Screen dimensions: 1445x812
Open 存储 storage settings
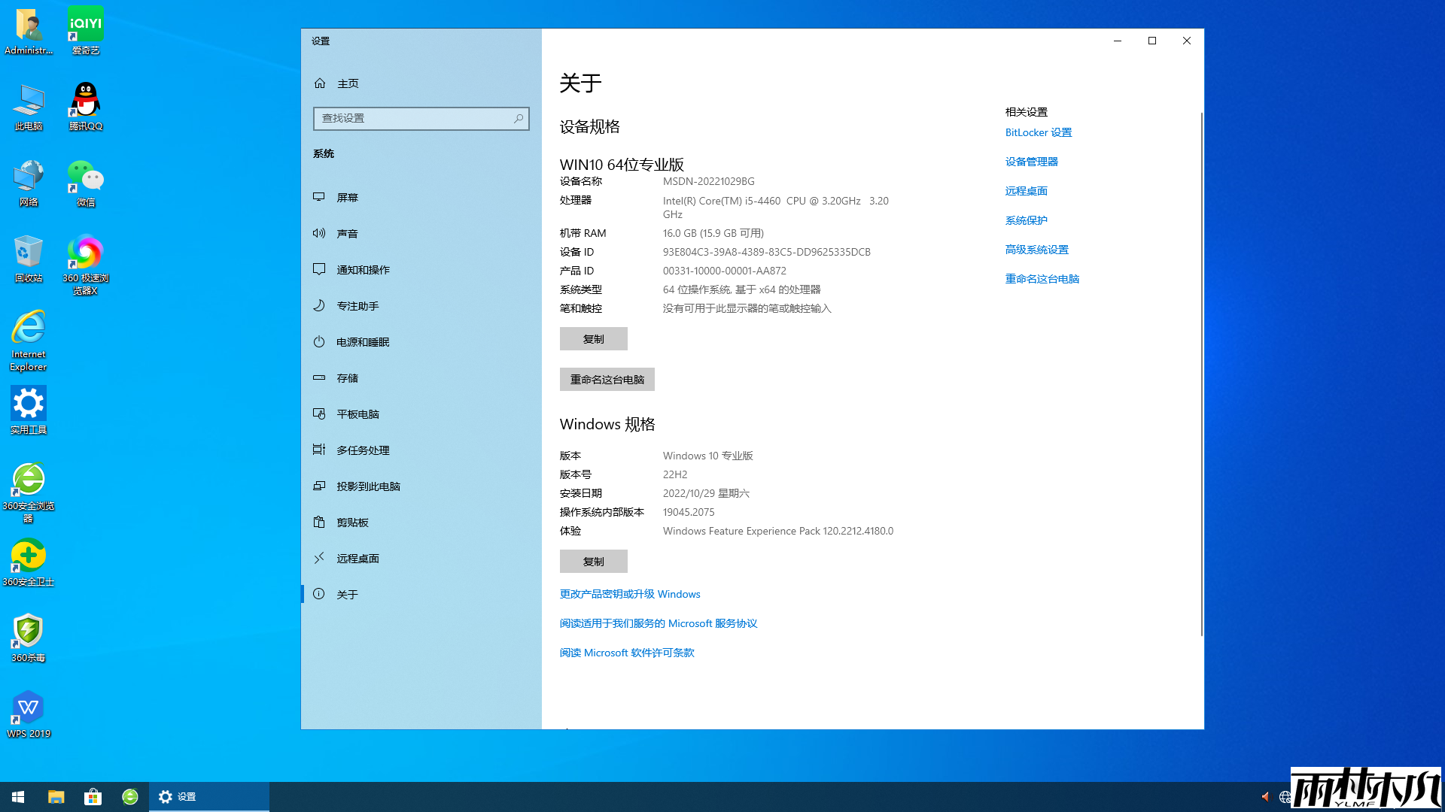tap(348, 377)
